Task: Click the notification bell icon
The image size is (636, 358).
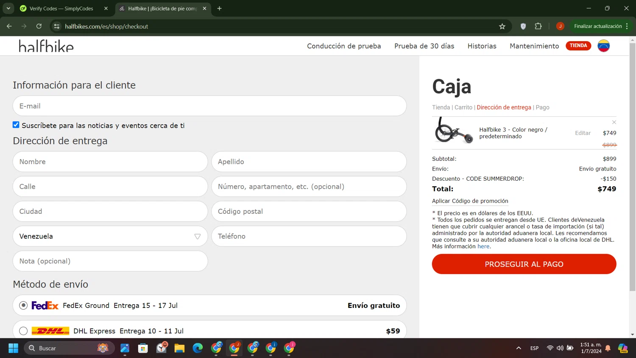Action: [x=608, y=348]
